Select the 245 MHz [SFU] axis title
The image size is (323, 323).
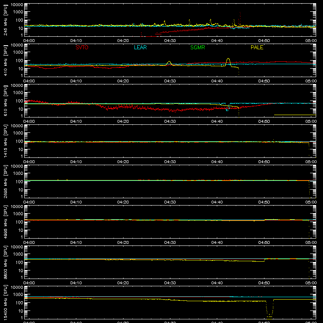[5, 20]
